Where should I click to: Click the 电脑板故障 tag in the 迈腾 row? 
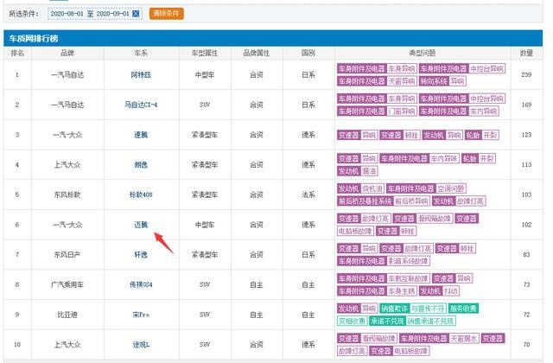coord(355,232)
